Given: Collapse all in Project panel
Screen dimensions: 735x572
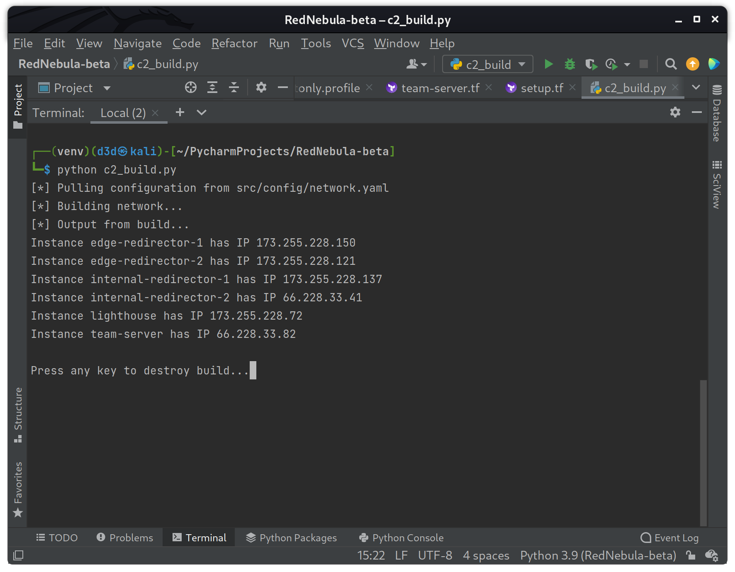Looking at the screenshot, I should click(234, 88).
